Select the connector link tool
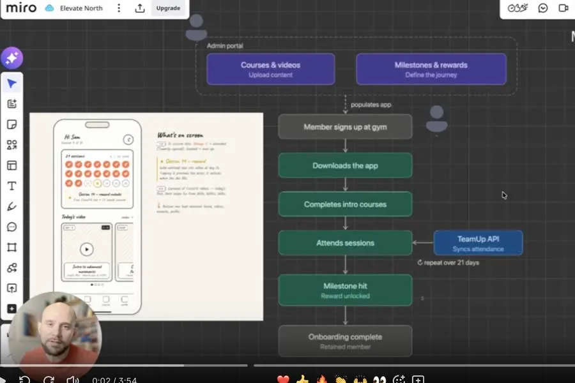The image size is (575, 383). (x=11, y=267)
